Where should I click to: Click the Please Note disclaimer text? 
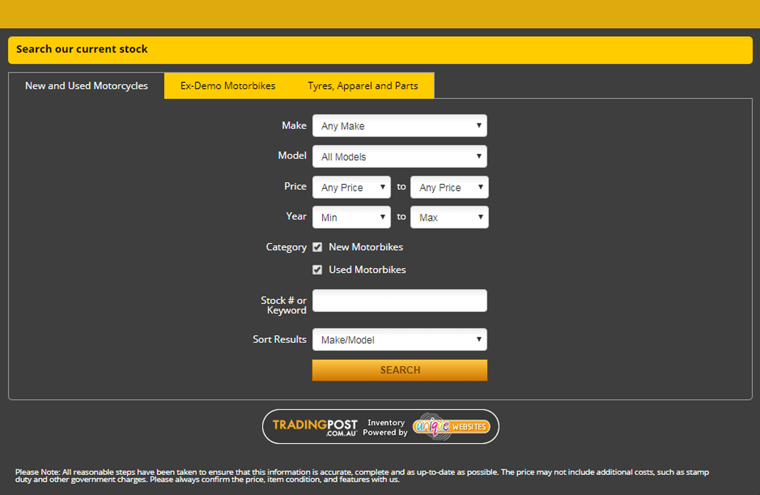point(362,476)
